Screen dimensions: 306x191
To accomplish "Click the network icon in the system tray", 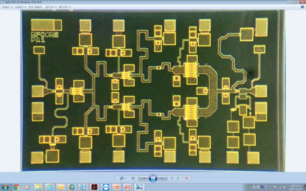I will click(279, 187).
